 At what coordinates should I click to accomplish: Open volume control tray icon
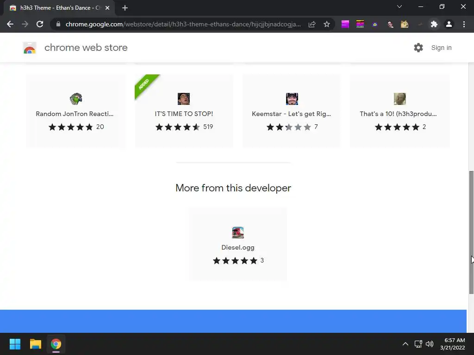pos(429,344)
